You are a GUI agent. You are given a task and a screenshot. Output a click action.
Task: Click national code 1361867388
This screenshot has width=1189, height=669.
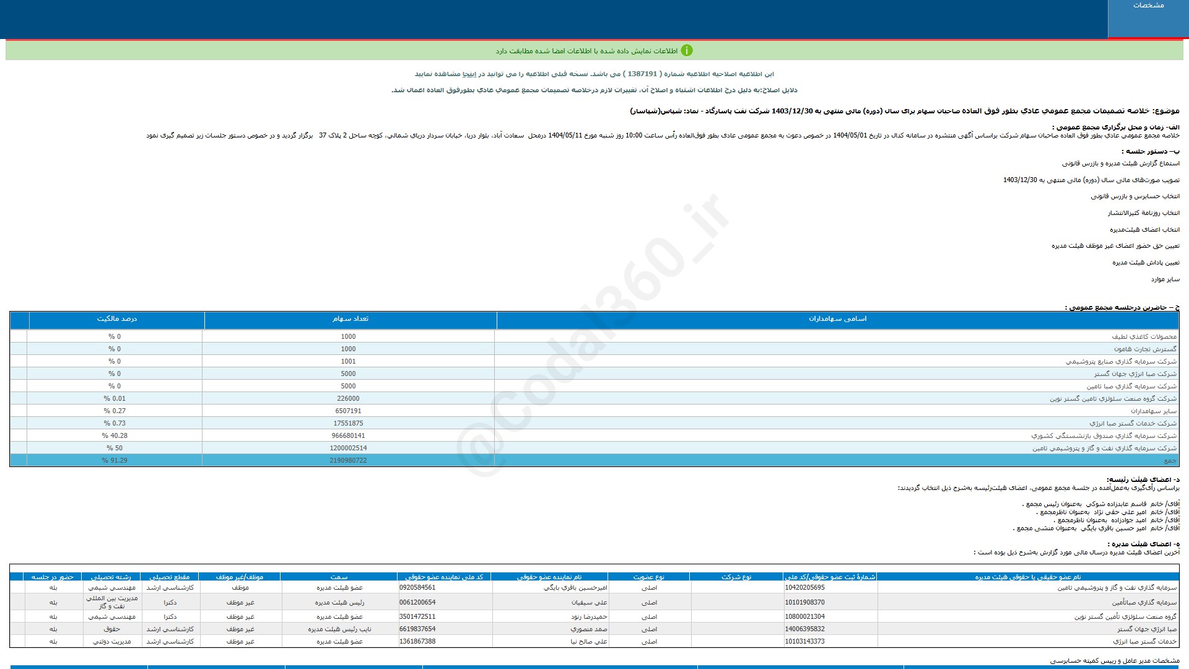pyautogui.click(x=417, y=641)
